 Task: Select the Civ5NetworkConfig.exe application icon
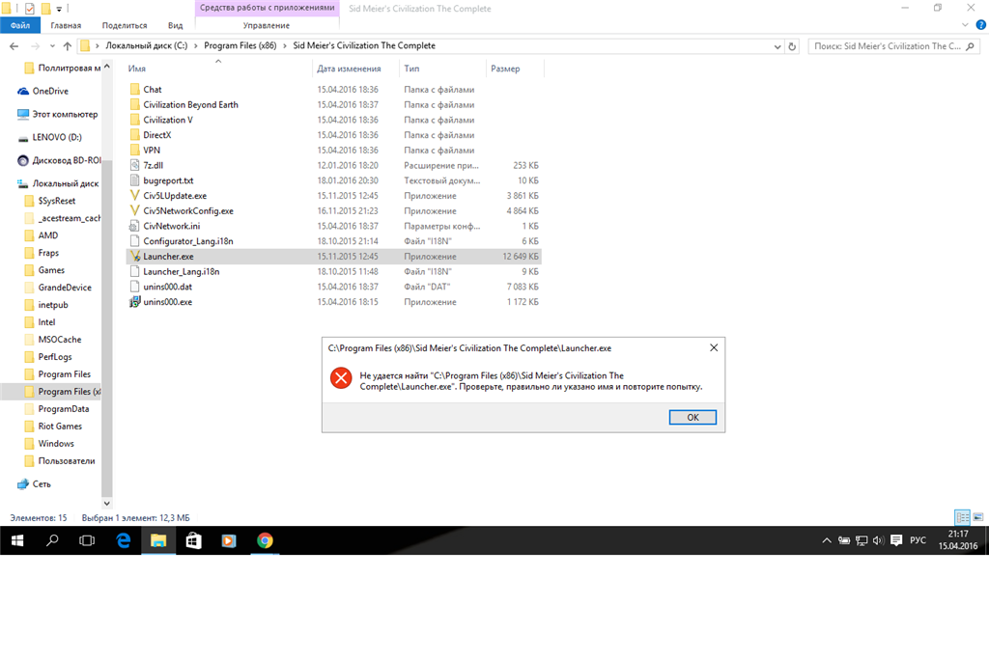pos(134,210)
